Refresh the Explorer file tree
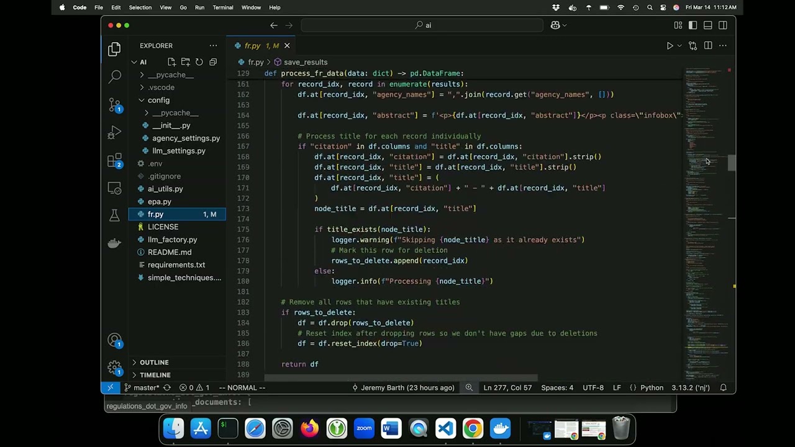795x447 pixels. tap(199, 62)
